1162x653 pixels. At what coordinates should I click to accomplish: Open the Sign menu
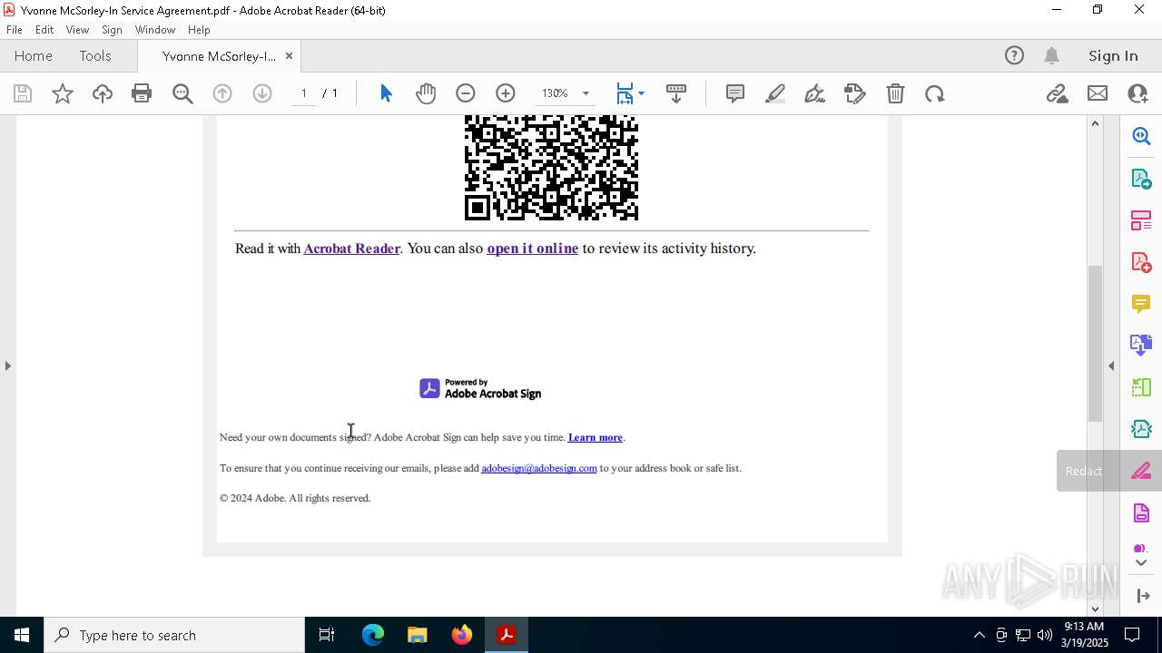pyautogui.click(x=112, y=29)
